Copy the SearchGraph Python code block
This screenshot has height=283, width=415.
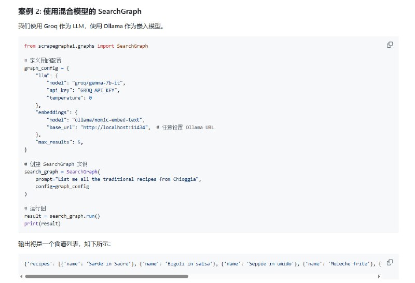click(390, 45)
